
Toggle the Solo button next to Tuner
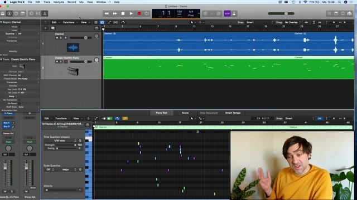(x=219, y=13)
